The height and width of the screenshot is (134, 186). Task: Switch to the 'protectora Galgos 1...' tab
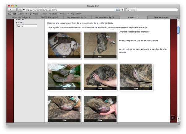(x=21, y=17)
